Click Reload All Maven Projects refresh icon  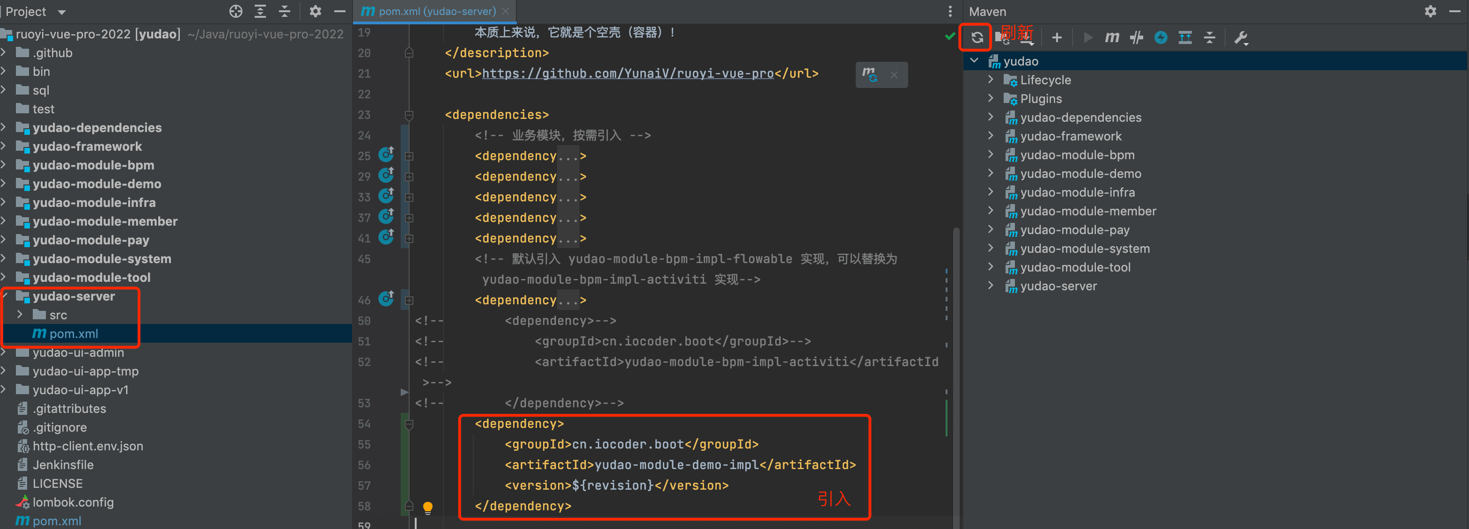977,37
